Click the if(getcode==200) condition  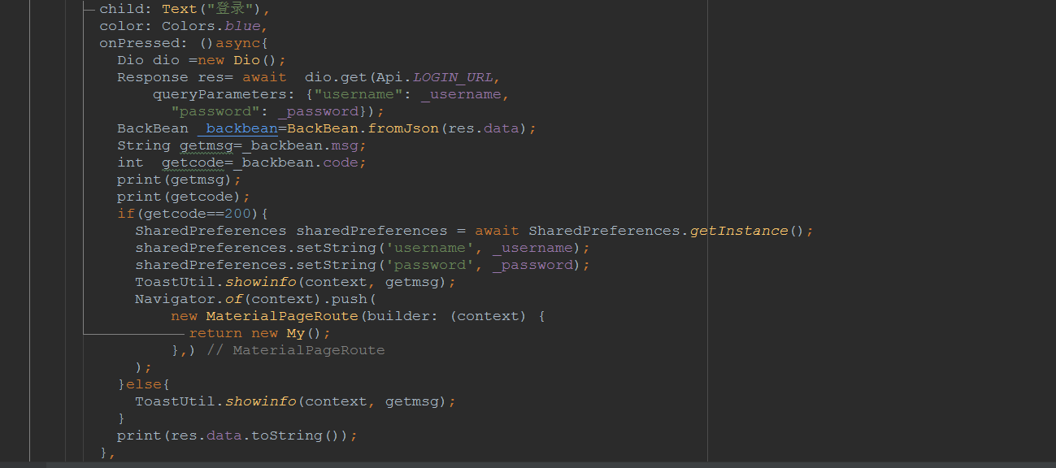193,214
